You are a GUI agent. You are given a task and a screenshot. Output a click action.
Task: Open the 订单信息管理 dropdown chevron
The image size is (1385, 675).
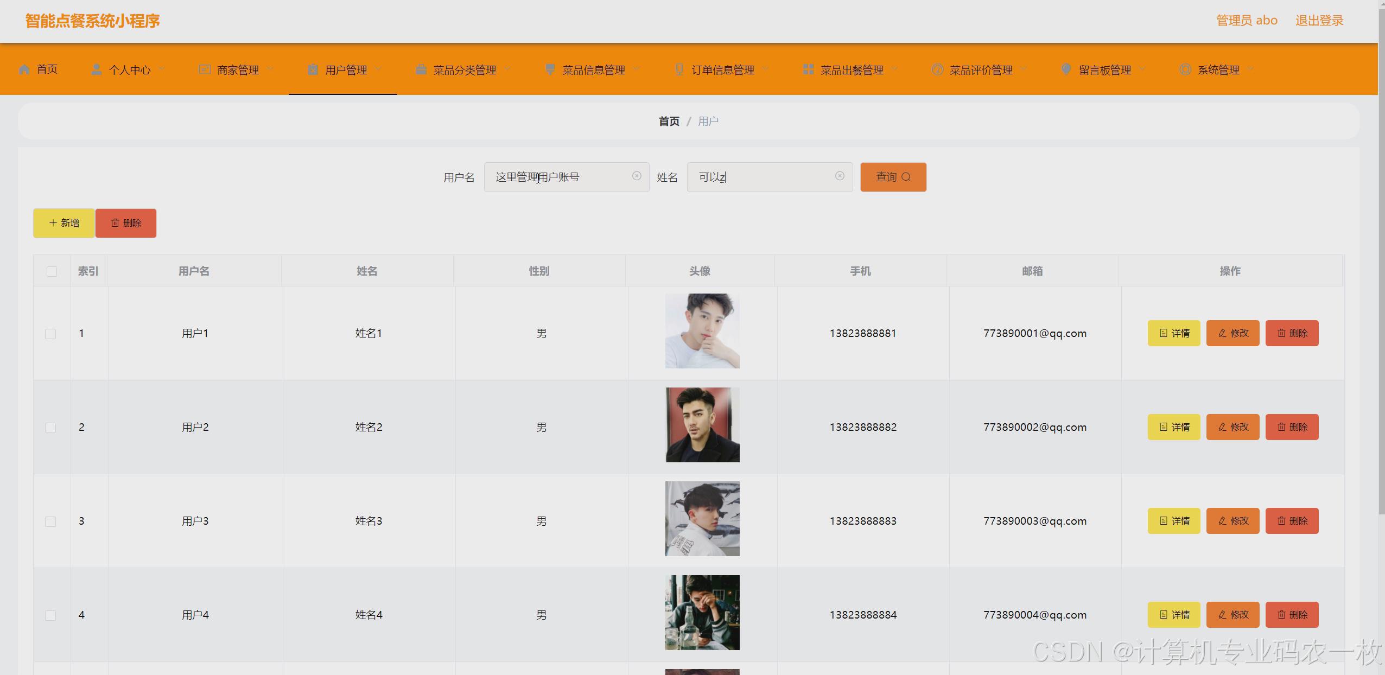765,69
